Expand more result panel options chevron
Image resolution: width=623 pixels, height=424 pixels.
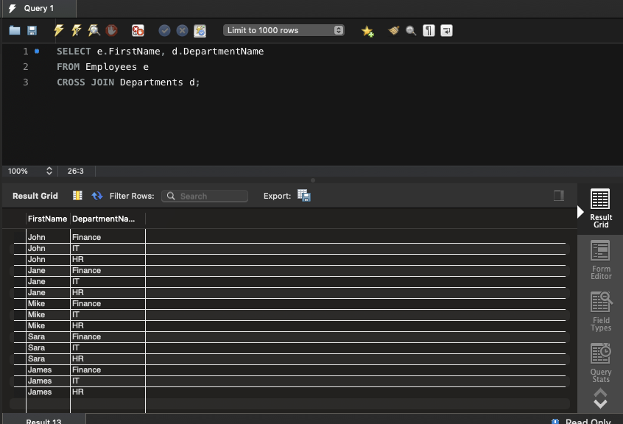pyautogui.click(x=600, y=399)
